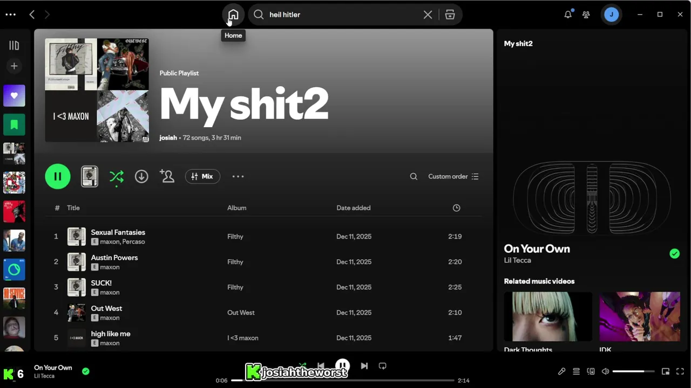Open the Filthy album link on track 2

point(235,262)
